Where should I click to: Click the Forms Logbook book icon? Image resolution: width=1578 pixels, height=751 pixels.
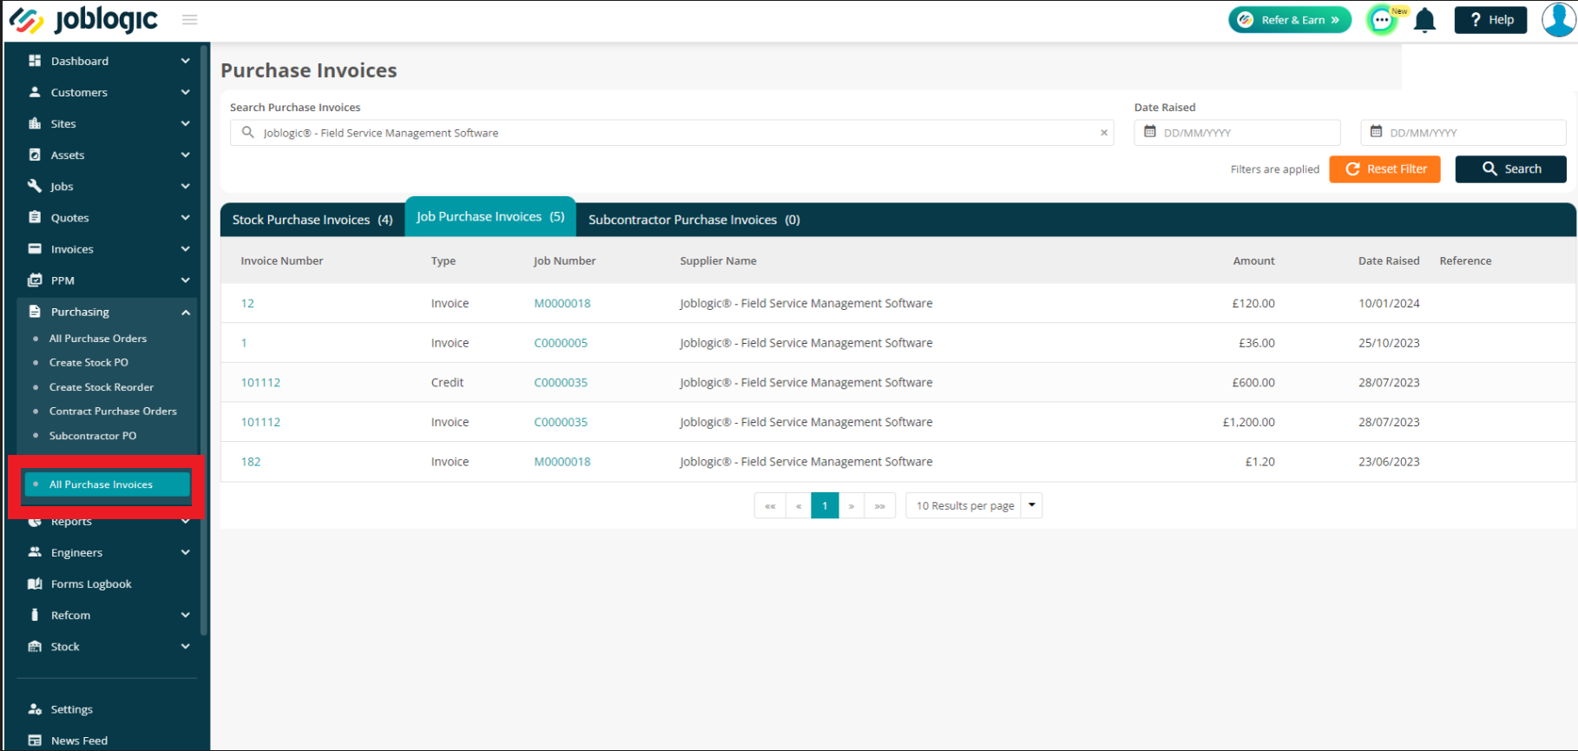click(x=35, y=583)
